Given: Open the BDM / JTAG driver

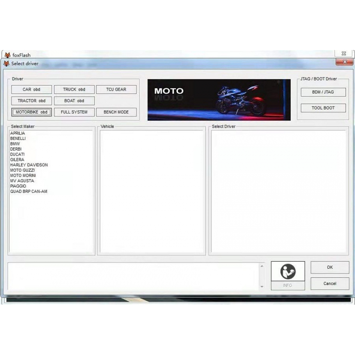Looking at the screenshot, I should (x=323, y=92).
